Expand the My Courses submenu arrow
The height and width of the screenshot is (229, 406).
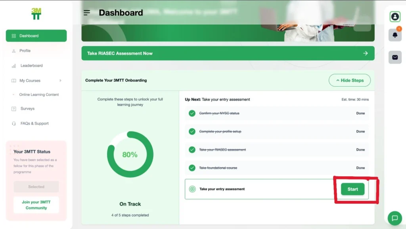point(60,81)
